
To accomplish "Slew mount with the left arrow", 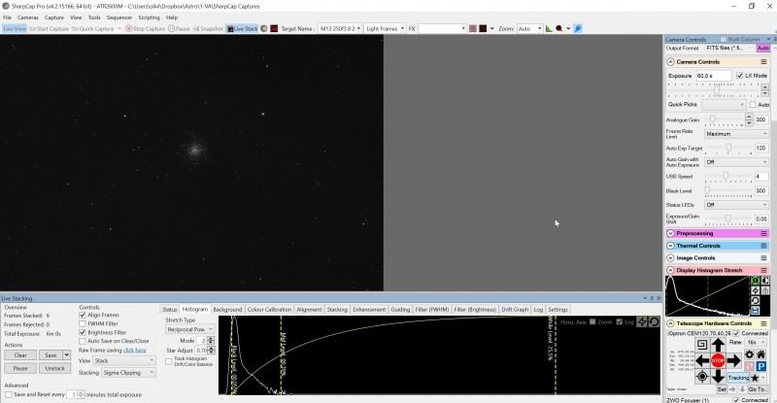I will click(x=702, y=360).
